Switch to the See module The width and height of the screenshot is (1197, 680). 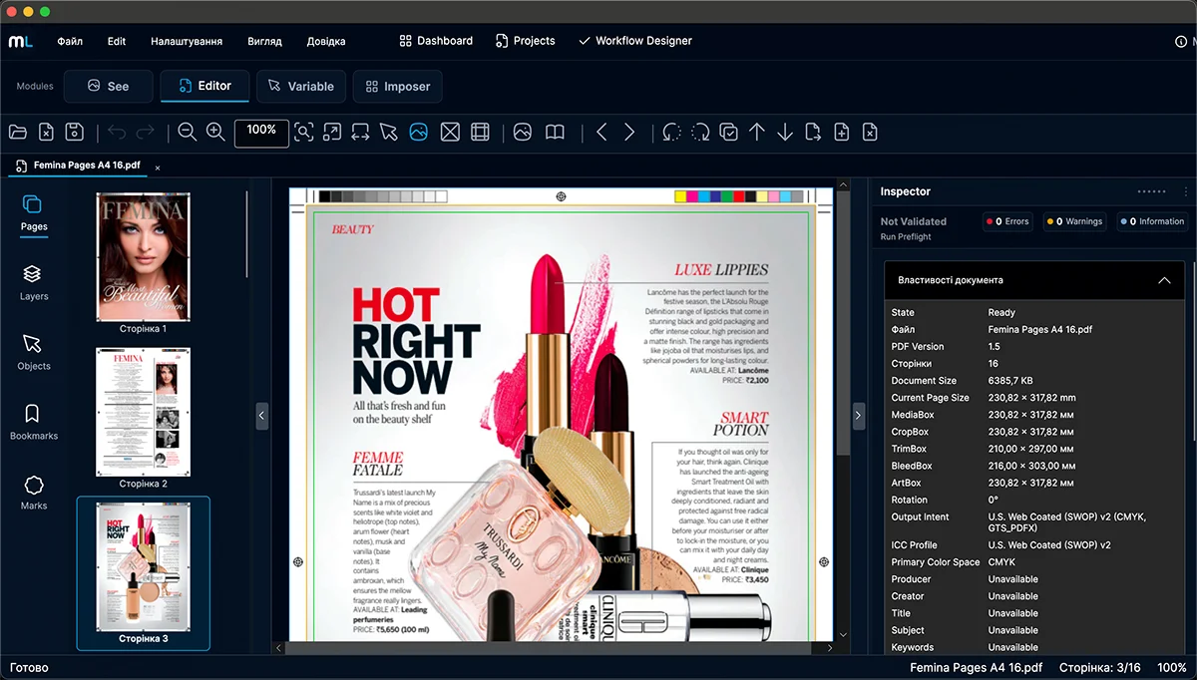pyautogui.click(x=109, y=86)
